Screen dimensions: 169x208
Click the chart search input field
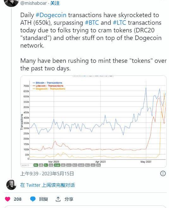click(x=27, y=165)
